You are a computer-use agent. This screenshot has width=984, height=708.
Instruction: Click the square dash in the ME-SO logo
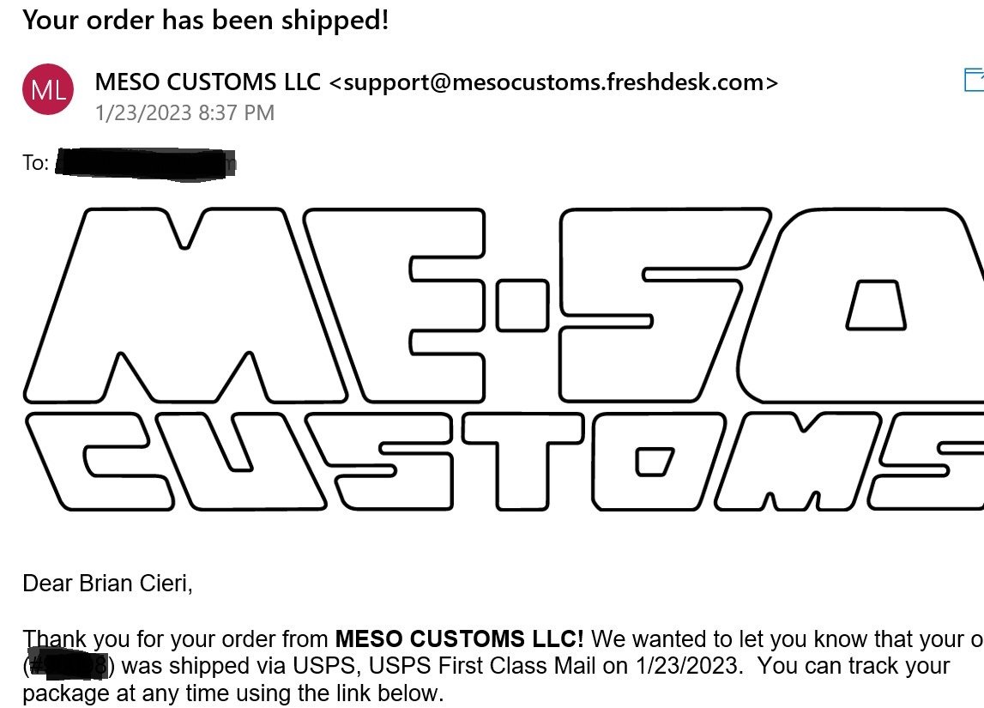pos(522,306)
